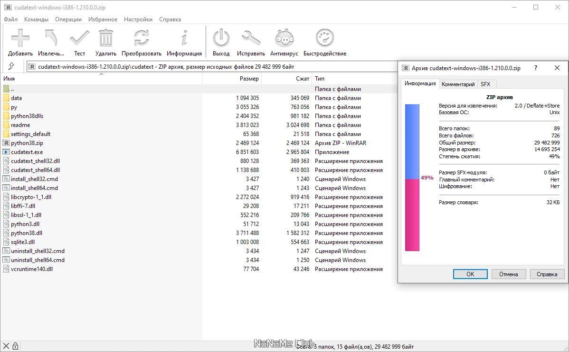Click the Справка button in dialog
This screenshot has width=569, height=352.
(x=547, y=274)
